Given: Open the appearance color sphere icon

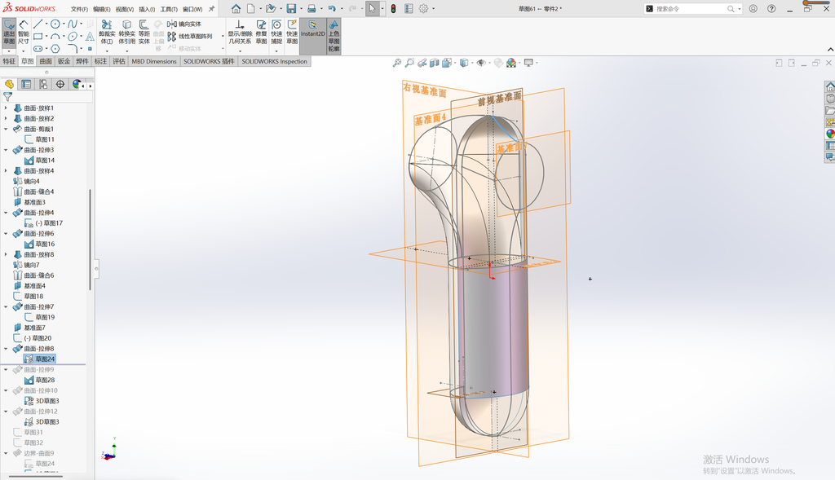Looking at the screenshot, I should pos(510,63).
